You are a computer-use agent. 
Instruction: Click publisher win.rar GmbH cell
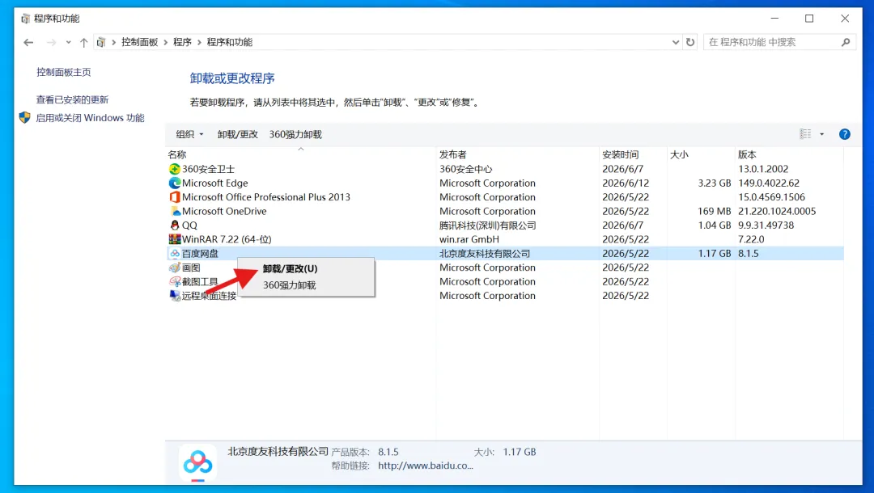[469, 239]
